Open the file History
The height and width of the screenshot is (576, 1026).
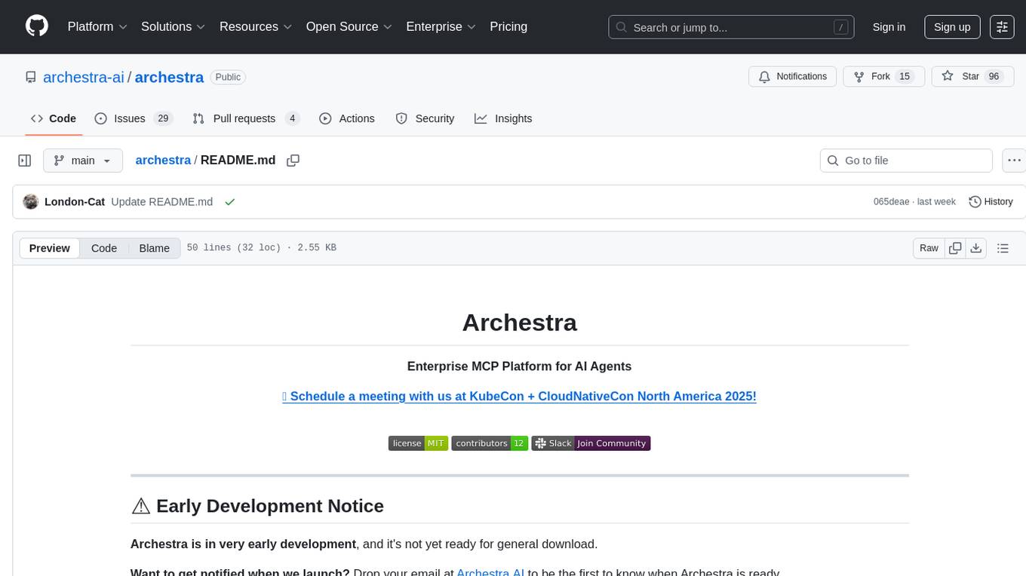click(991, 202)
